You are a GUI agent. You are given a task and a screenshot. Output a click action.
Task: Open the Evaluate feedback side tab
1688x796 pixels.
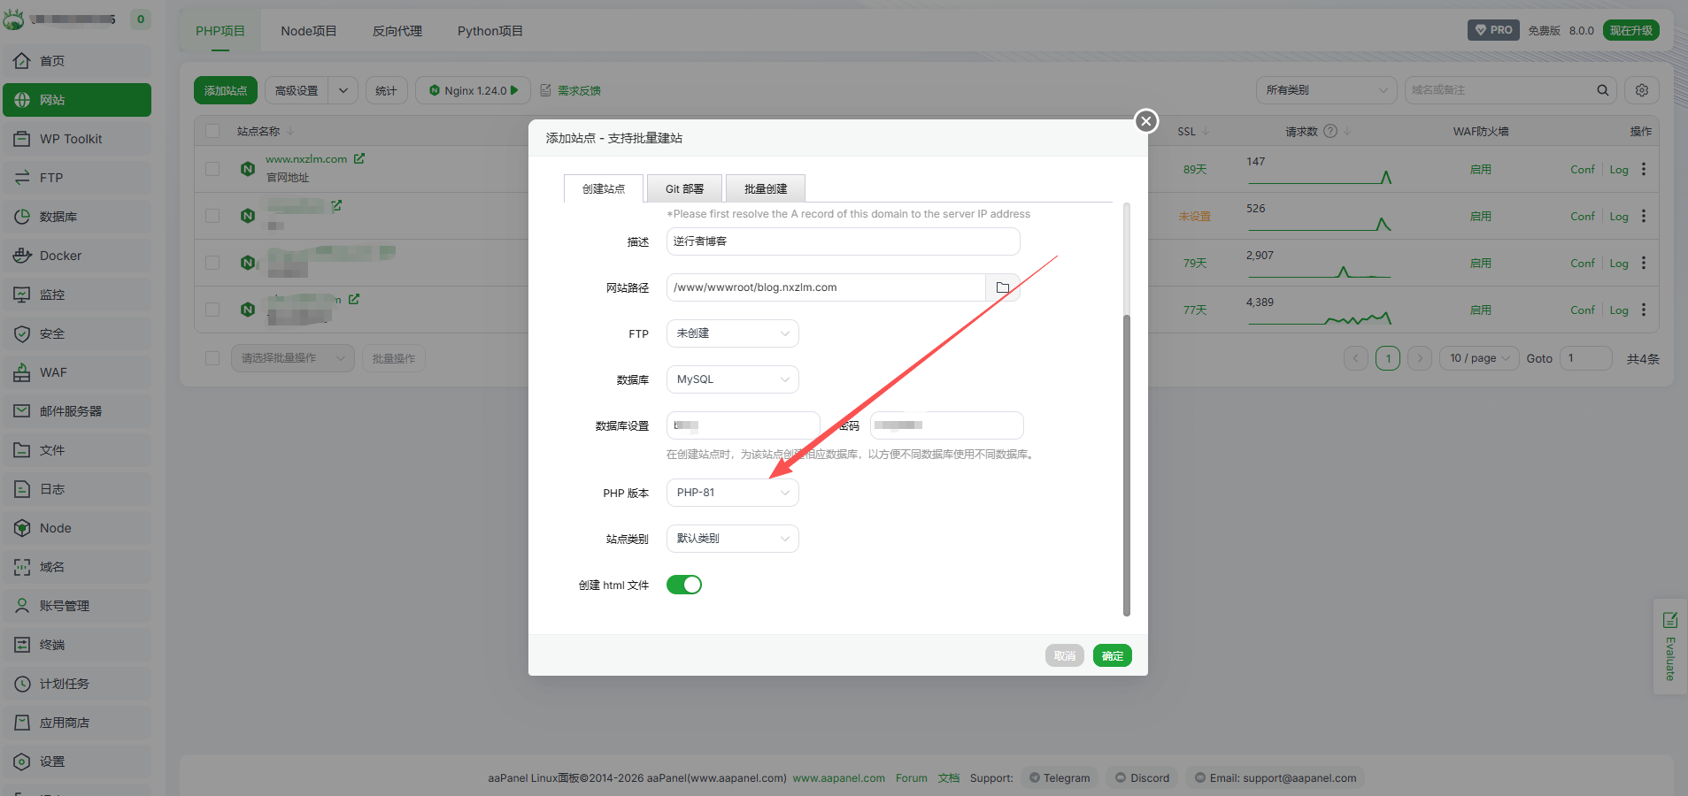click(x=1669, y=647)
